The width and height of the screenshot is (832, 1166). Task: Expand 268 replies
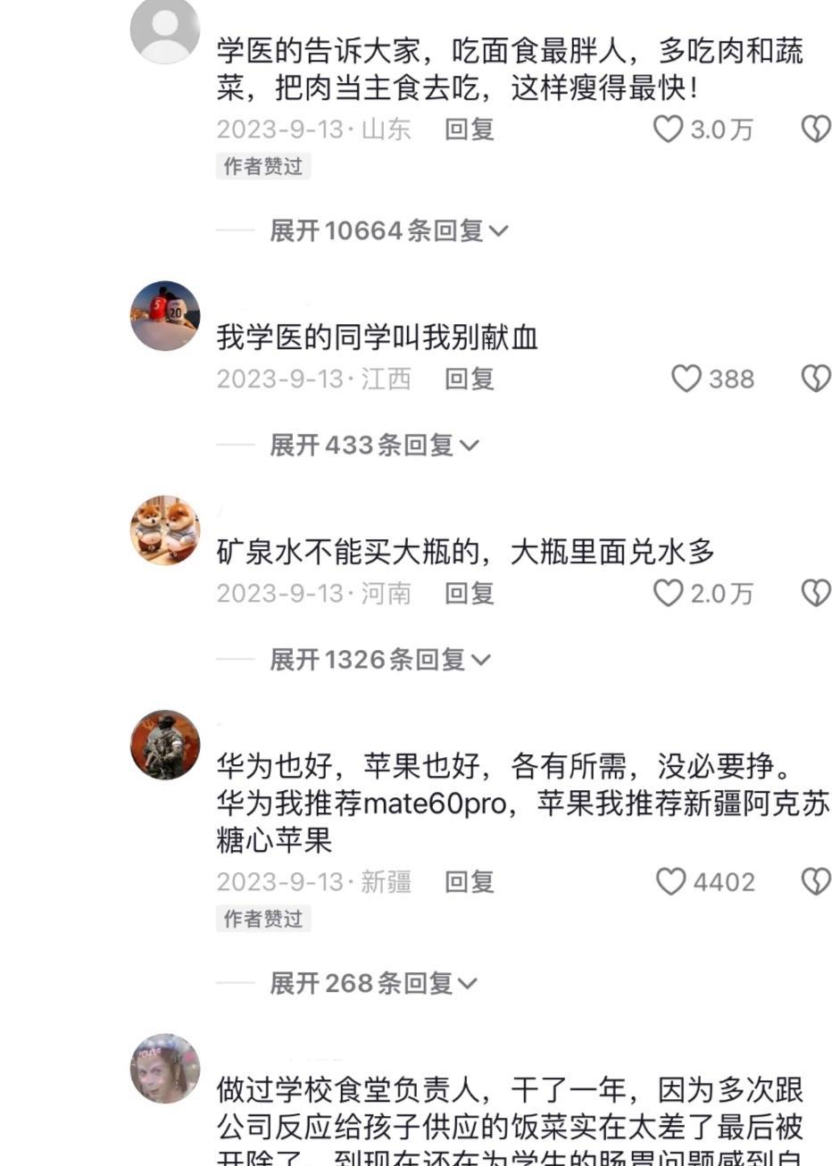click(373, 984)
